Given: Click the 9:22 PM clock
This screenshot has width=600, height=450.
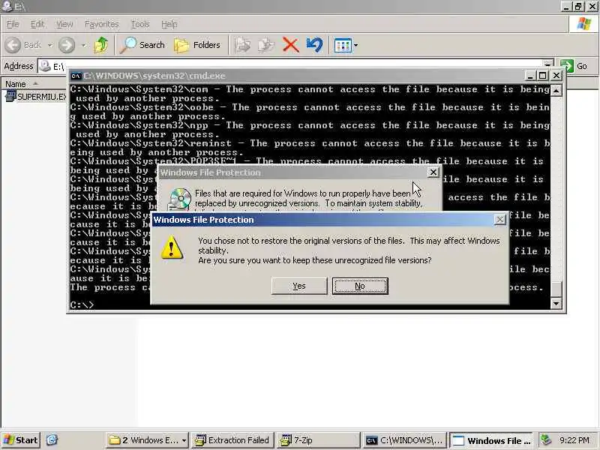Looking at the screenshot, I should pyautogui.click(x=574, y=440).
